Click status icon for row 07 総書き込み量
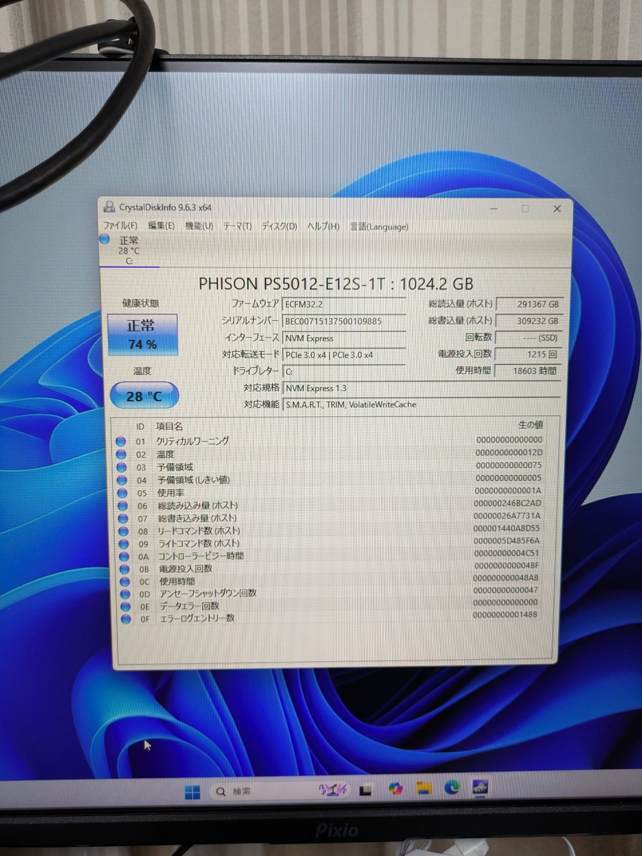The image size is (642, 856). click(x=123, y=518)
